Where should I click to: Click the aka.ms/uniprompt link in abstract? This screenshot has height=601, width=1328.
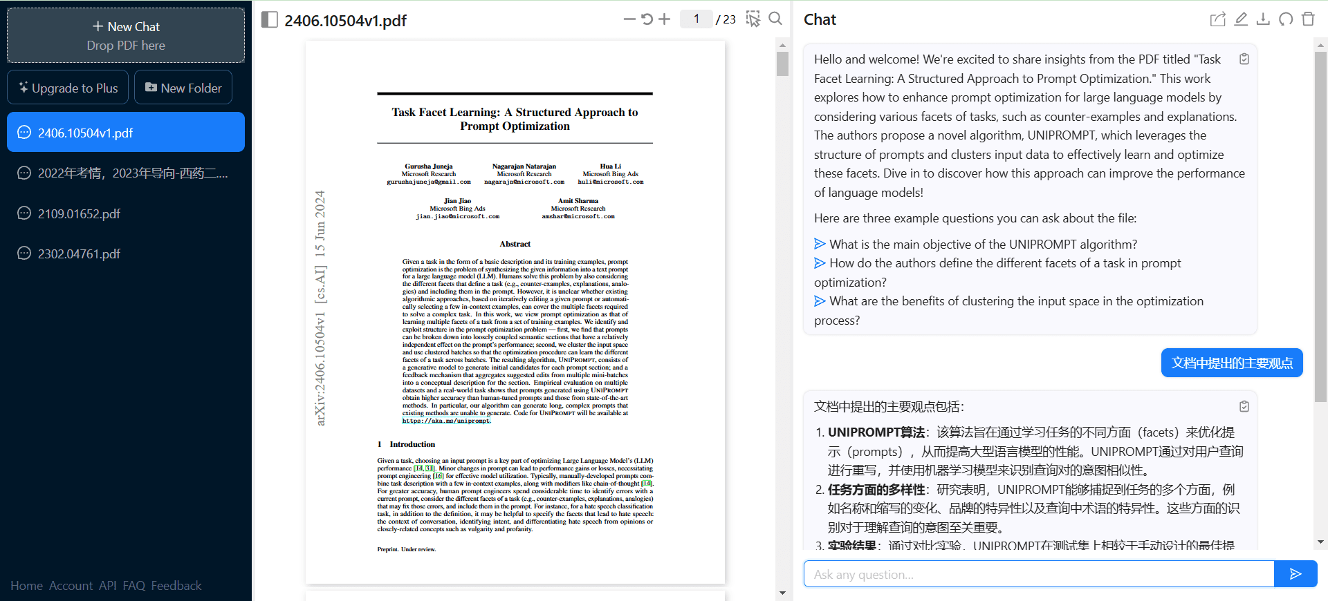(x=446, y=421)
